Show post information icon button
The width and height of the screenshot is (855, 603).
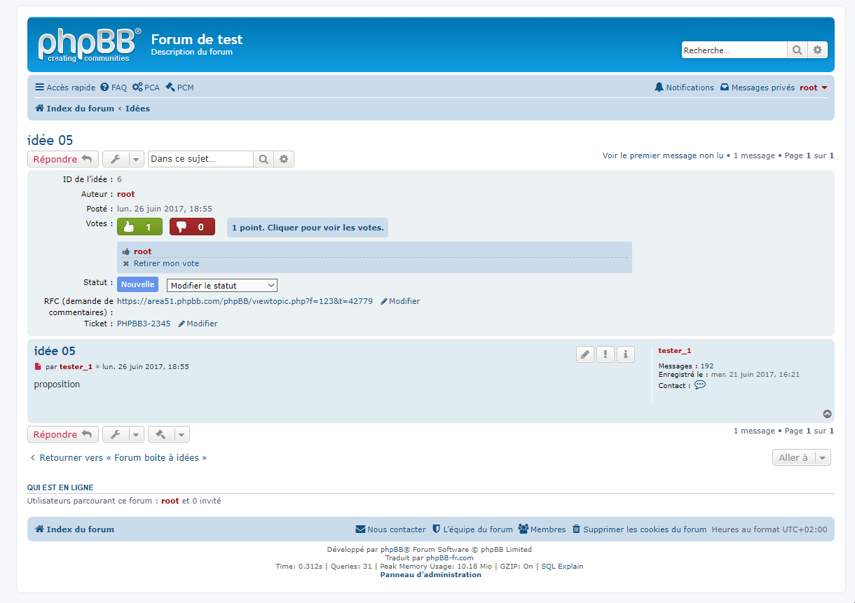tap(626, 354)
